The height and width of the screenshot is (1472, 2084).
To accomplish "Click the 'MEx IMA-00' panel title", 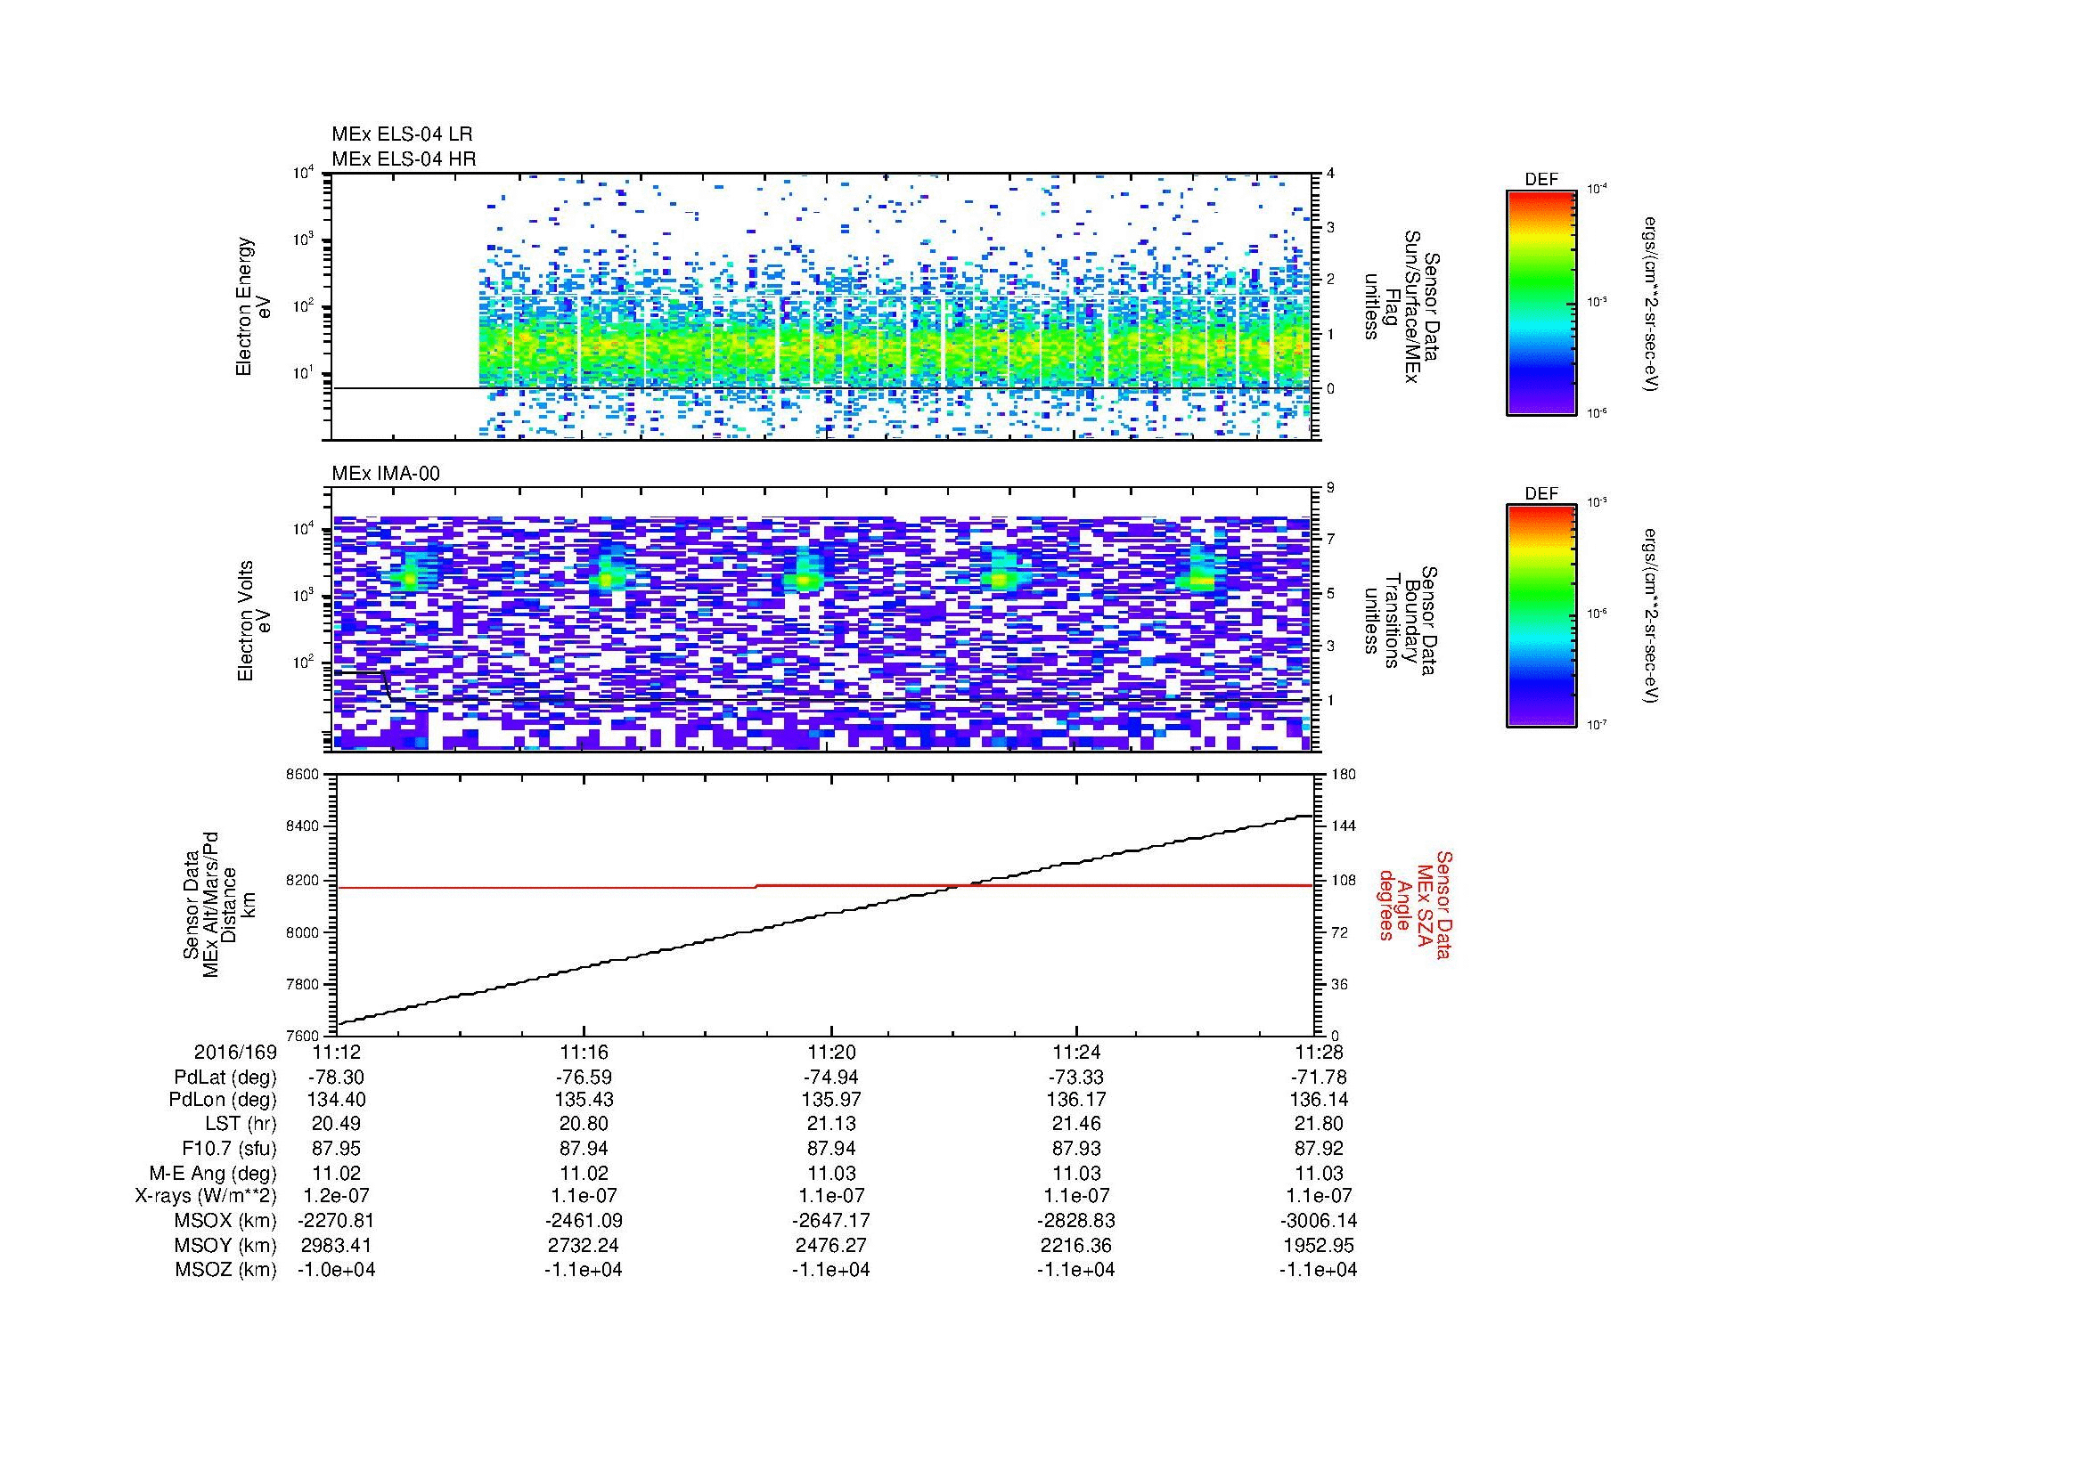I will [x=386, y=474].
